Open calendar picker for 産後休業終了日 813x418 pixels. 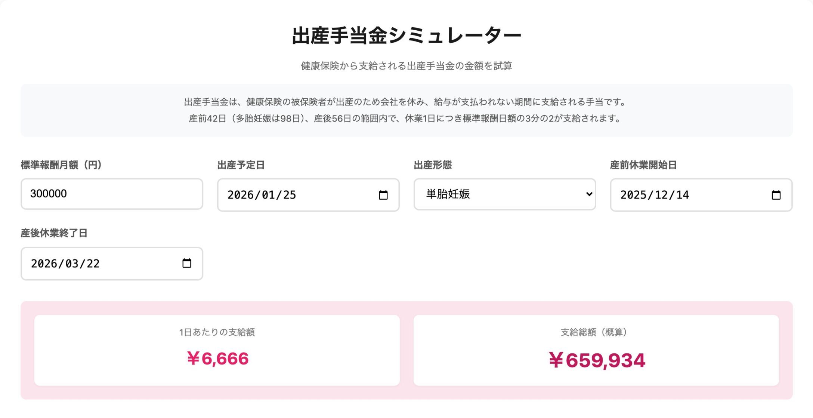pos(186,264)
